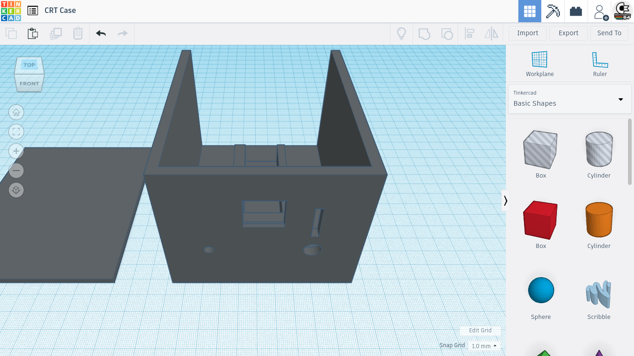Paste the copied shape
The width and height of the screenshot is (634, 356).
[32, 33]
